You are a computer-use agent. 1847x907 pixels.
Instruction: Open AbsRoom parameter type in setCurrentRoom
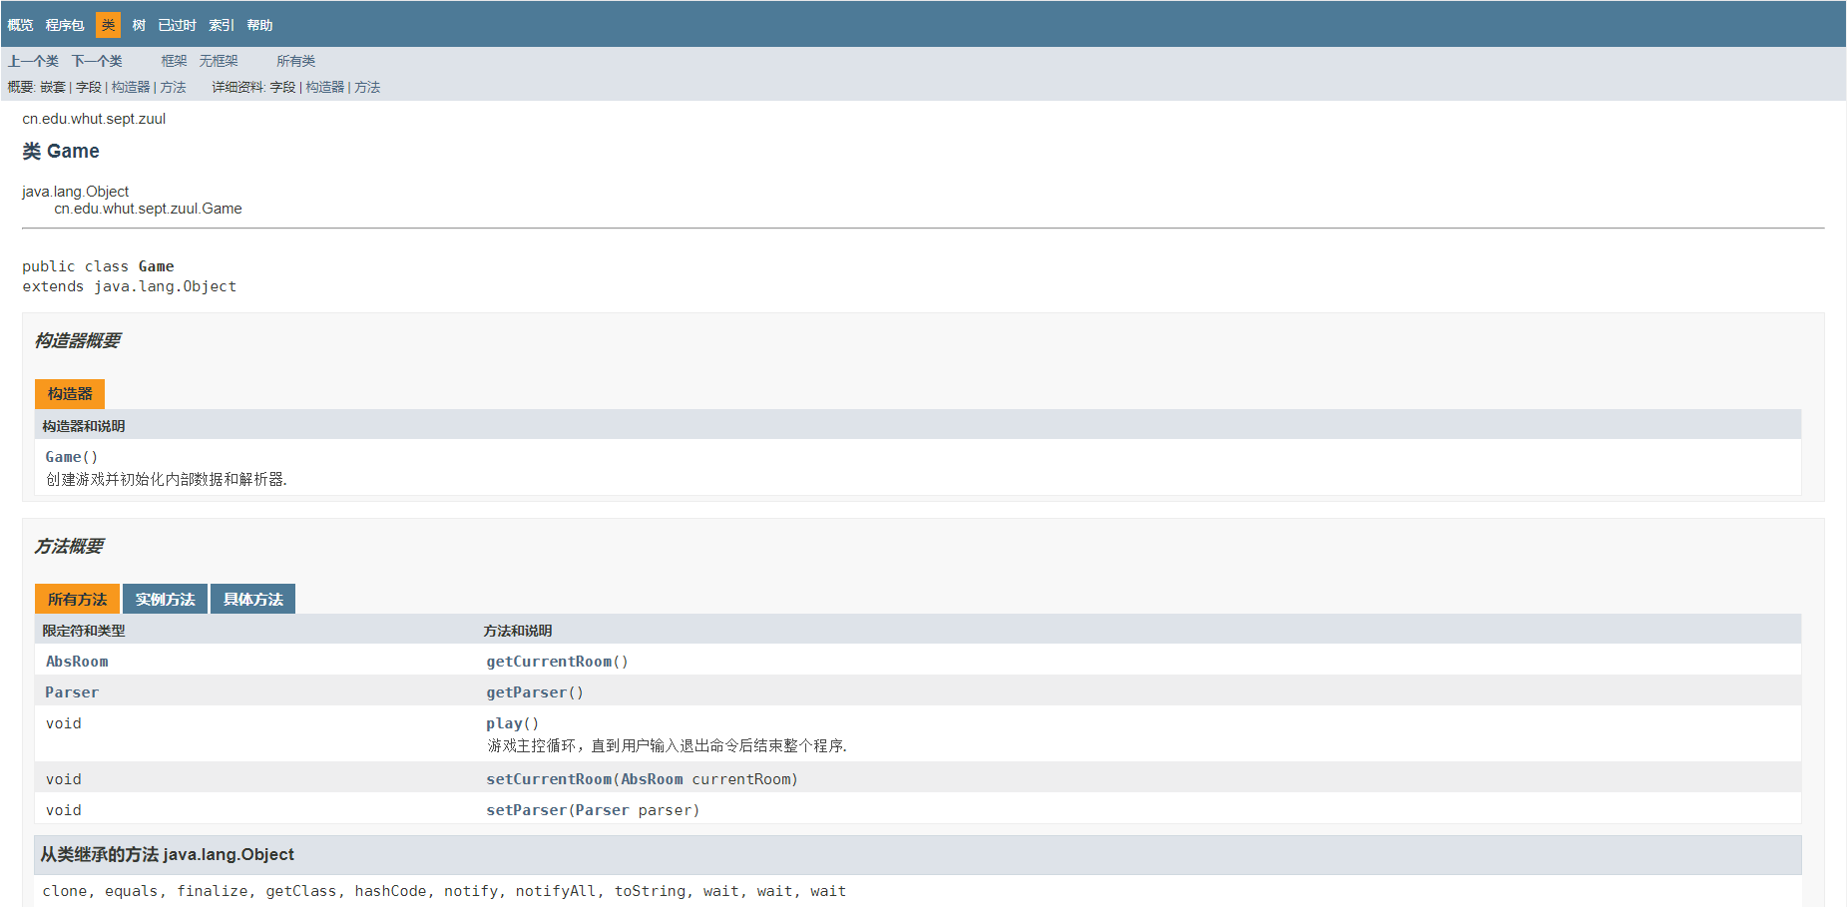coord(652,779)
